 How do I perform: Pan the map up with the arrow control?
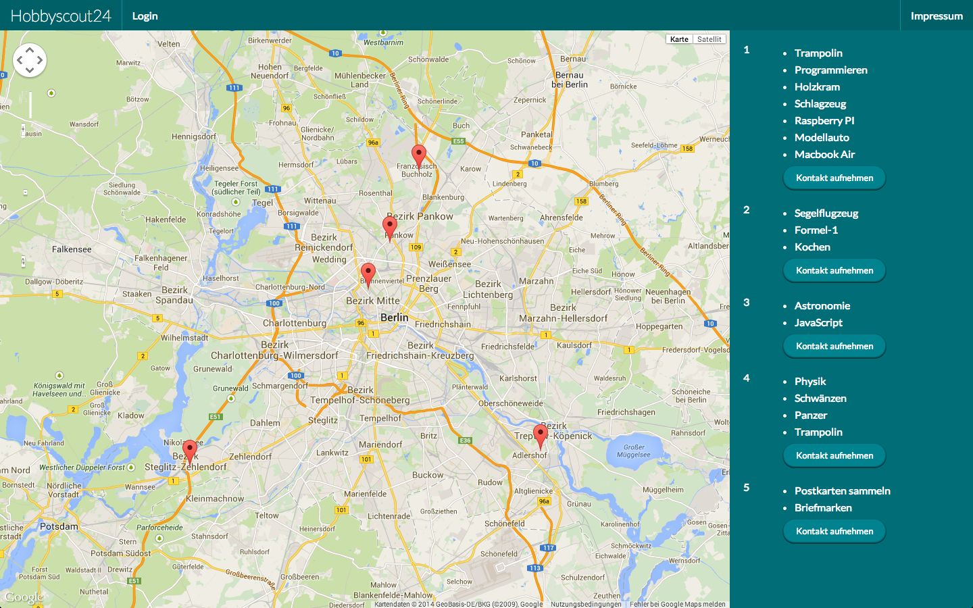point(30,51)
